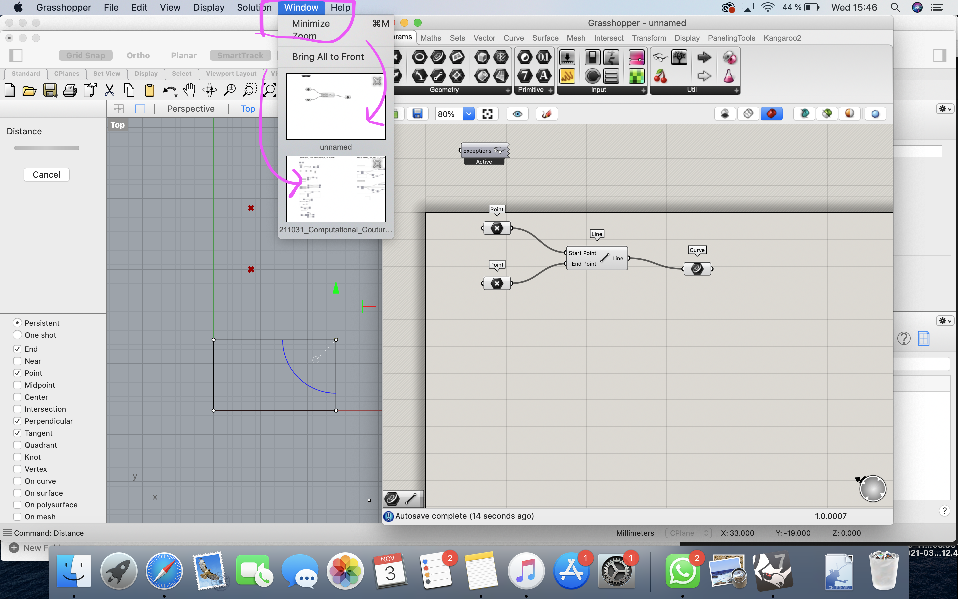Open the lower gear options dropdown at right
Viewport: 958px width, 599px height.
click(x=945, y=320)
